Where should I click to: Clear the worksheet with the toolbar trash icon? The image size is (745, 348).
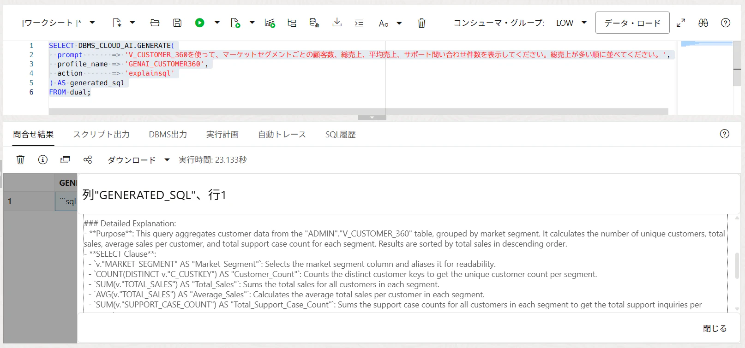tap(421, 23)
